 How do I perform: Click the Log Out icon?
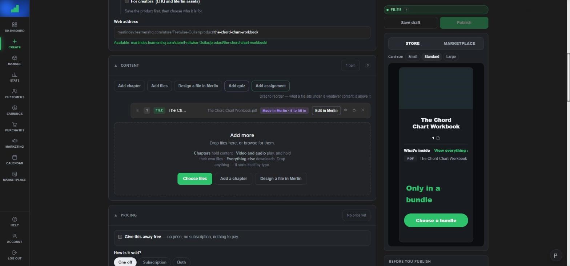[x=15, y=253]
